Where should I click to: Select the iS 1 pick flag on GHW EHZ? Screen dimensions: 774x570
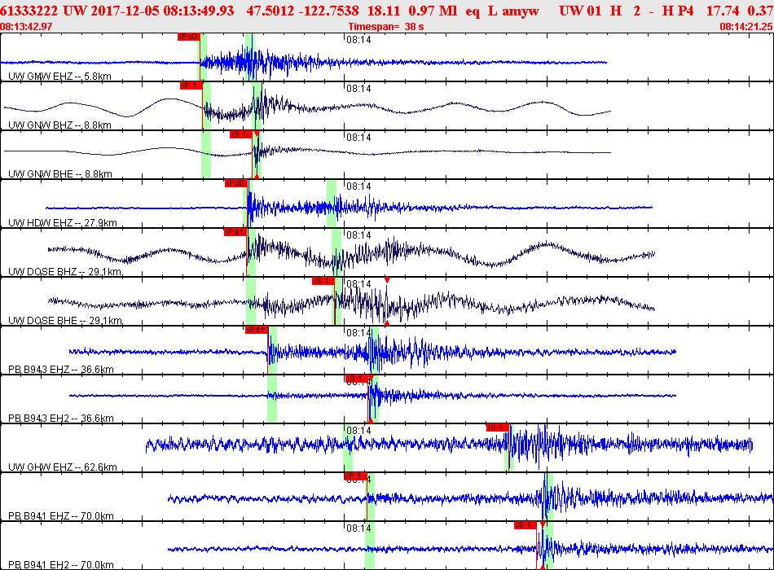pyautogui.click(x=498, y=427)
